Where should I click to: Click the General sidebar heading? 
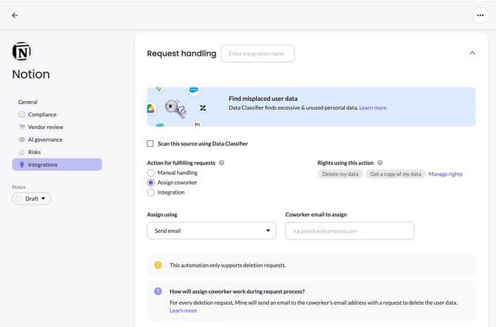28,102
